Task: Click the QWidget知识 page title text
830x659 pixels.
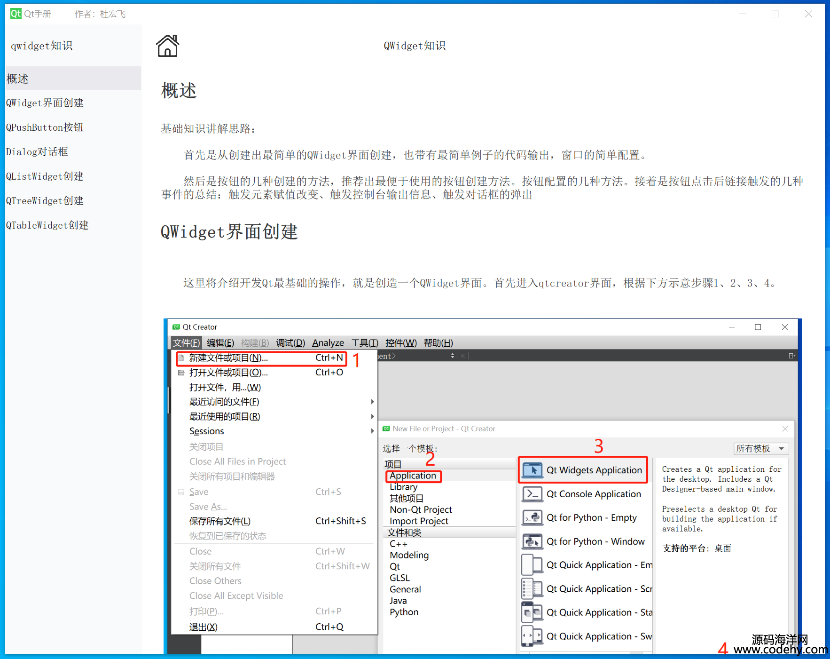Action: (x=415, y=46)
